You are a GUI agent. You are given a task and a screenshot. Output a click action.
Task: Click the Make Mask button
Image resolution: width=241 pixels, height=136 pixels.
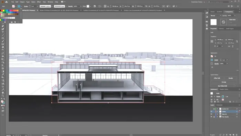[x=232, y=20]
